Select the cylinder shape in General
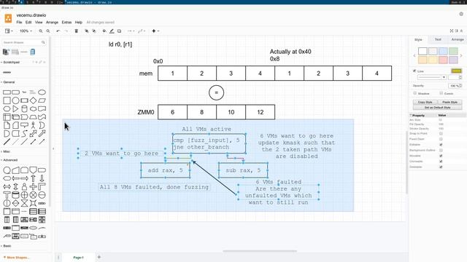The image size is (467, 262). click(x=24, y=108)
